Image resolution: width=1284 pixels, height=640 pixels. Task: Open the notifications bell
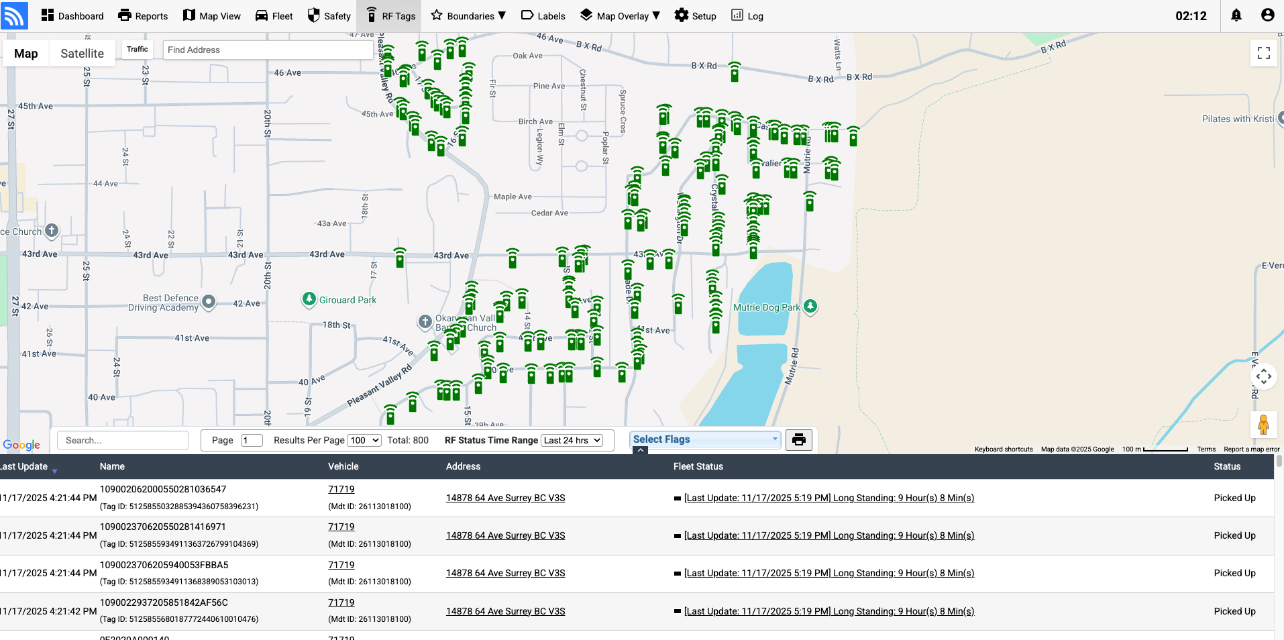[1236, 15]
